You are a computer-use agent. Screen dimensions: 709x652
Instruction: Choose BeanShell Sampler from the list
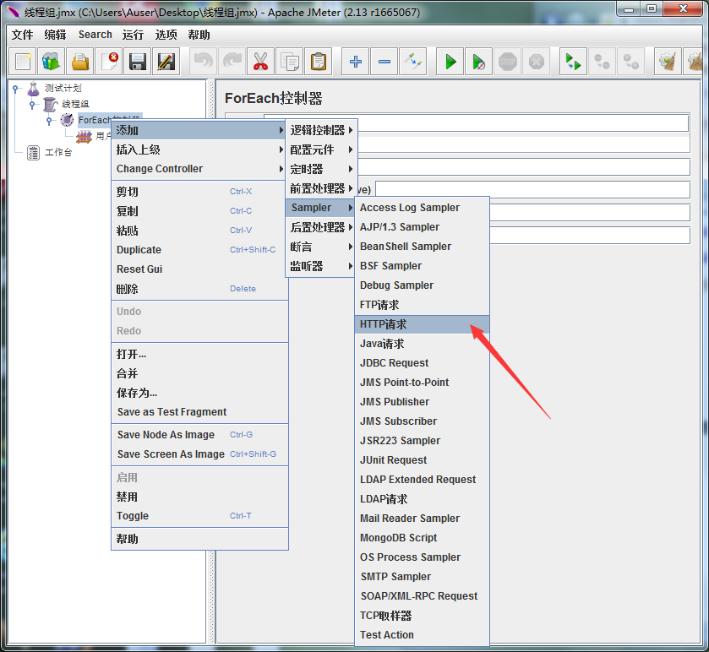pos(422,247)
